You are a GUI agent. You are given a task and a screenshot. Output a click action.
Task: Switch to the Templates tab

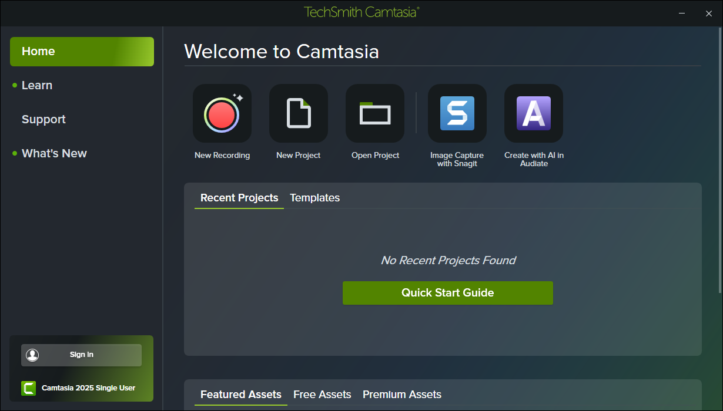pos(315,198)
